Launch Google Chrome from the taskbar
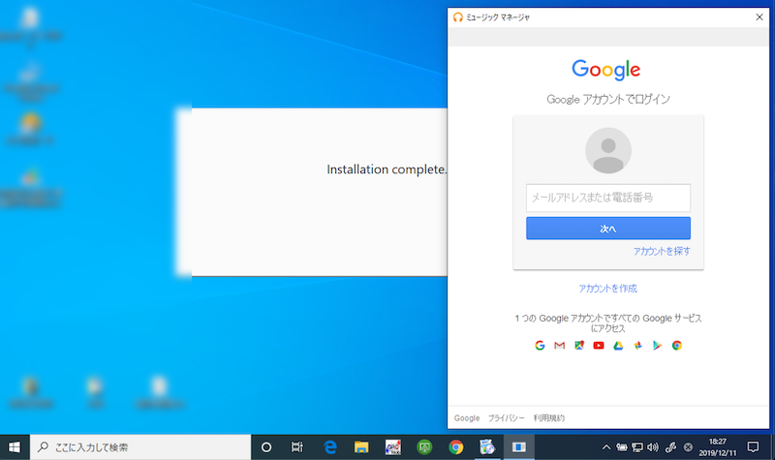This screenshot has width=775, height=460. tap(455, 446)
